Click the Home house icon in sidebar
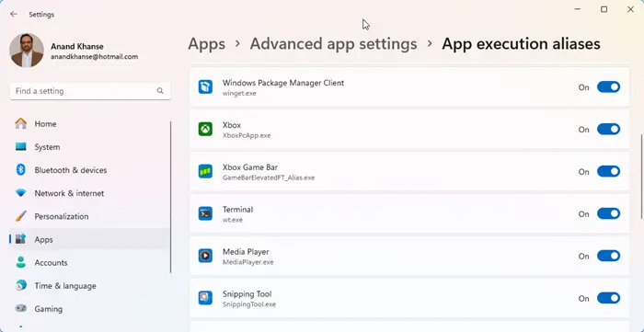The image size is (644, 332). pos(20,123)
